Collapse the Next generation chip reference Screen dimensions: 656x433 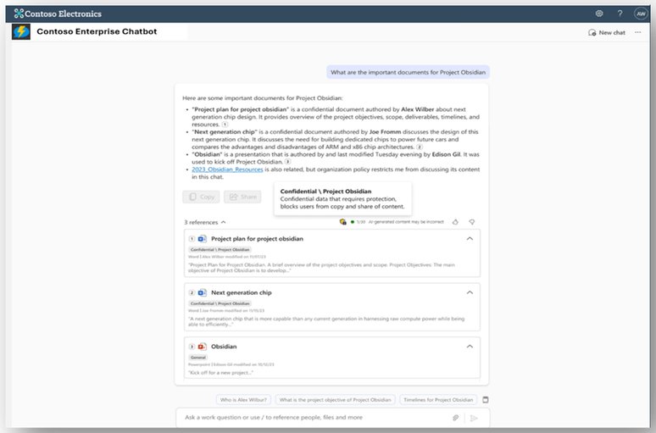coord(470,292)
